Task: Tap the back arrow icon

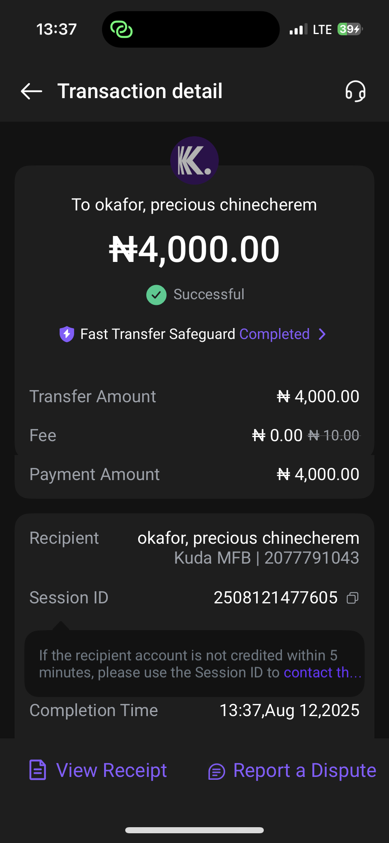Action: 32,91
